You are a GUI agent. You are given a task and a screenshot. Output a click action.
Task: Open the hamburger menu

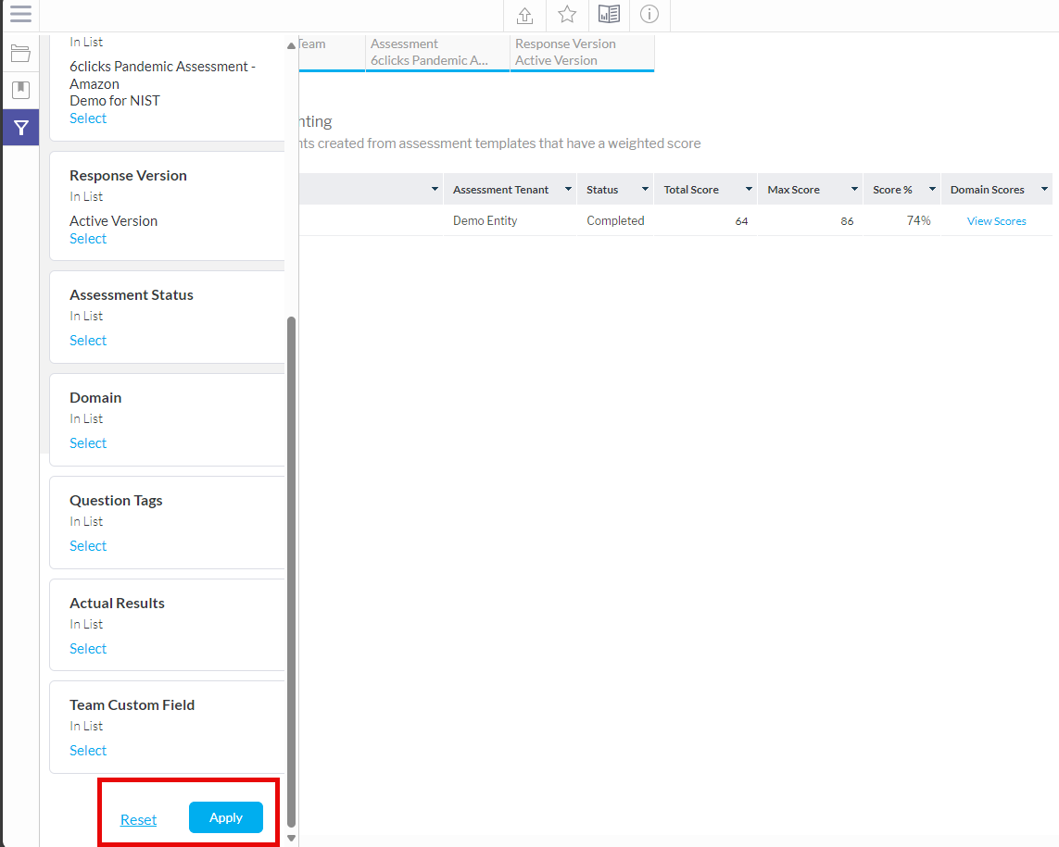pyautogui.click(x=21, y=14)
